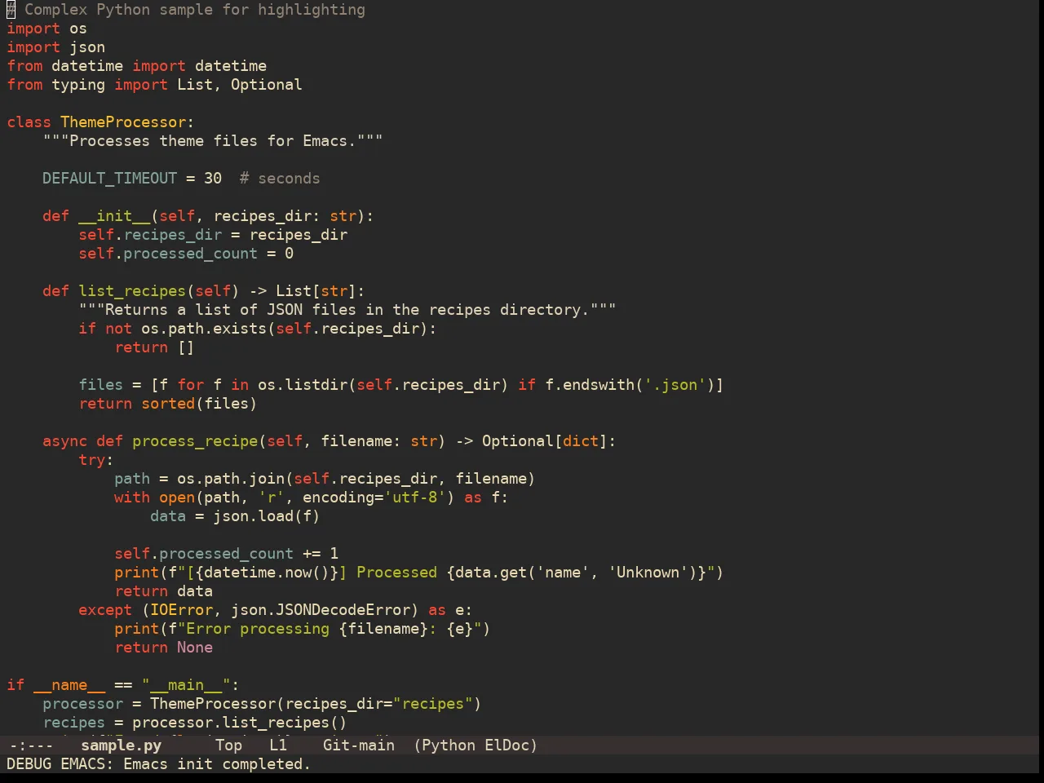
Task: Click 'os.path.join' call
Action: click(x=231, y=478)
